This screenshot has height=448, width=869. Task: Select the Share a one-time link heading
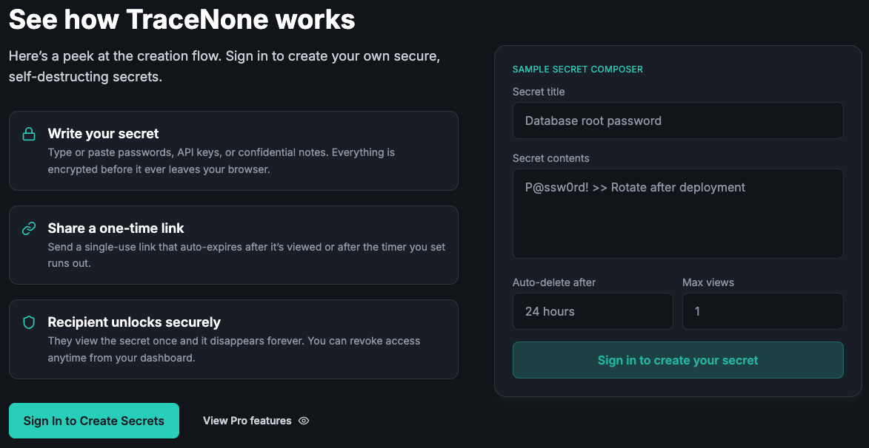pyautogui.click(x=116, y=228)
